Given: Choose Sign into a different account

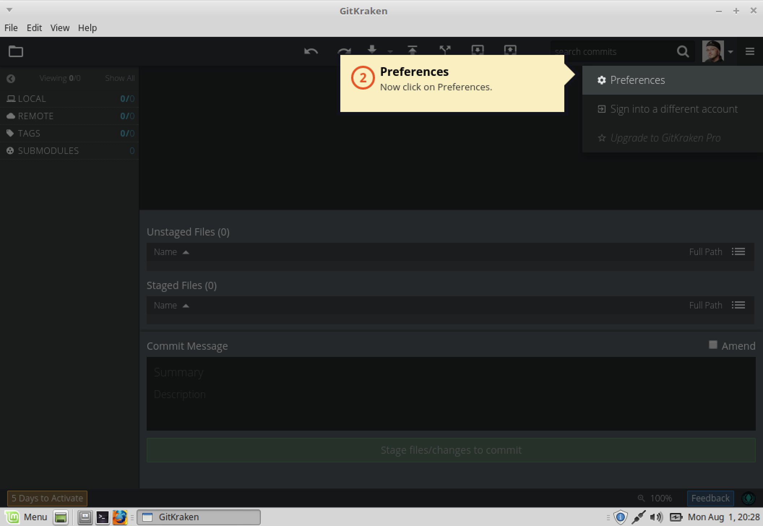Looking at the screenshot, I should point(672,109).
